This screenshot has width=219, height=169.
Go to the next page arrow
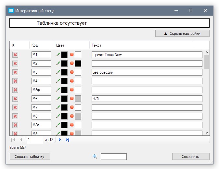pos(60,140)
